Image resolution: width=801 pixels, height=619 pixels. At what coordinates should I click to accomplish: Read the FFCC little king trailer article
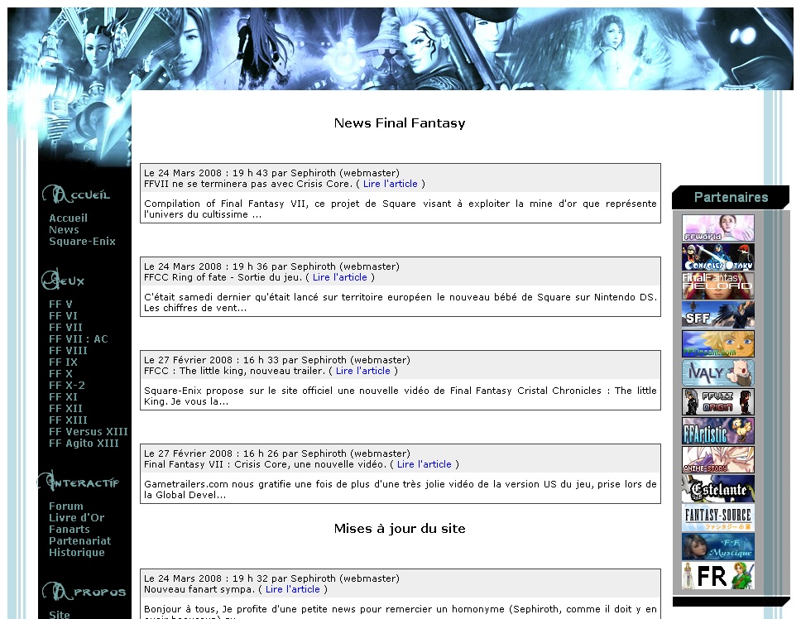point(362,371)
